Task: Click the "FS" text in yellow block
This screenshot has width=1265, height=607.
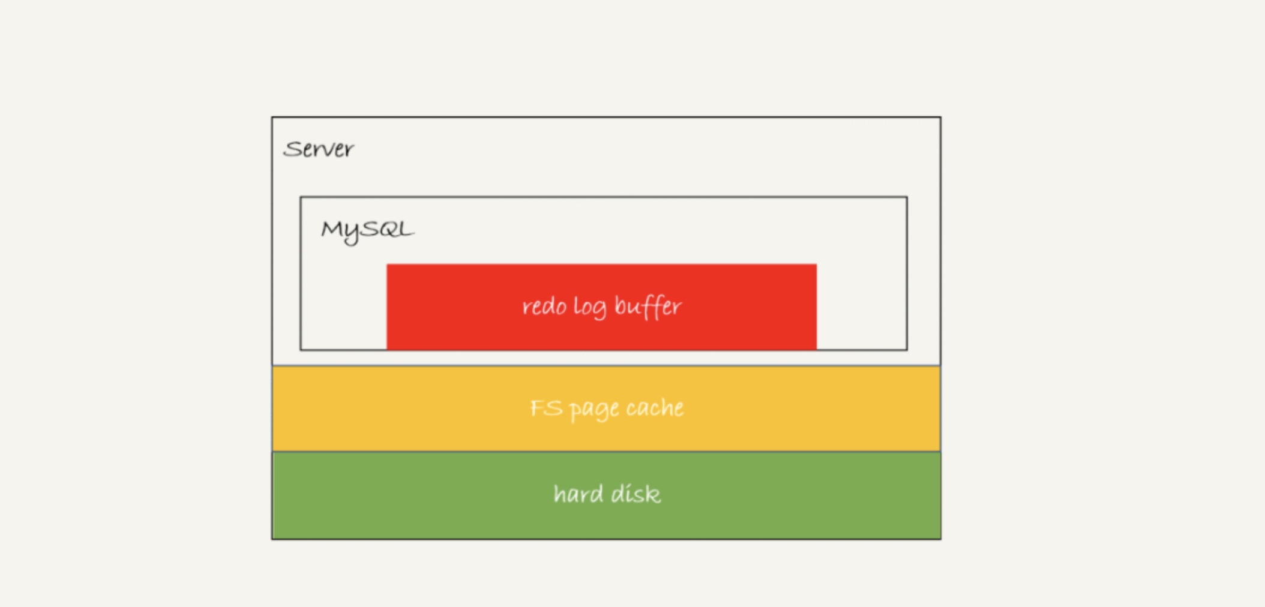Action: point(546,408)
